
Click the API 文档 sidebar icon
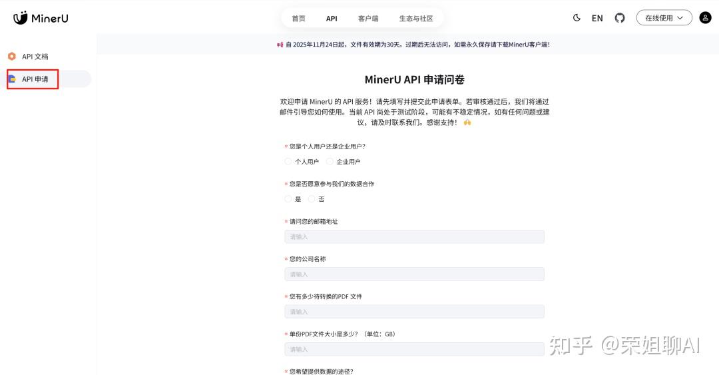[12, 57]
